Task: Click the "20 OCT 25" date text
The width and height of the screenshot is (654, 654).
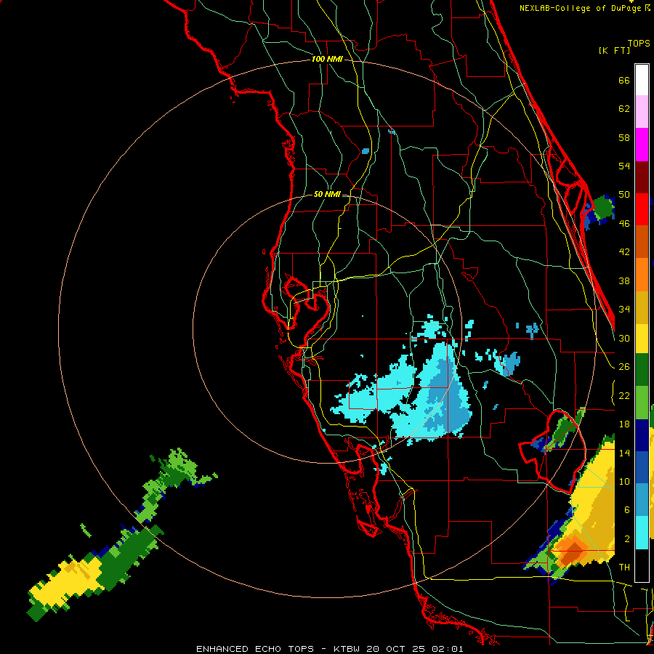Action: pyautogui.click(x=396, y=649)
